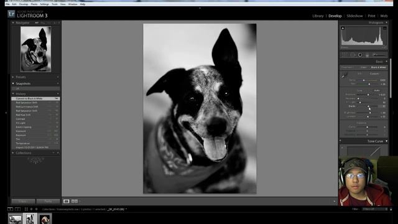
Task: Collapse the Tone Curve panel
Action: [387, 141]
